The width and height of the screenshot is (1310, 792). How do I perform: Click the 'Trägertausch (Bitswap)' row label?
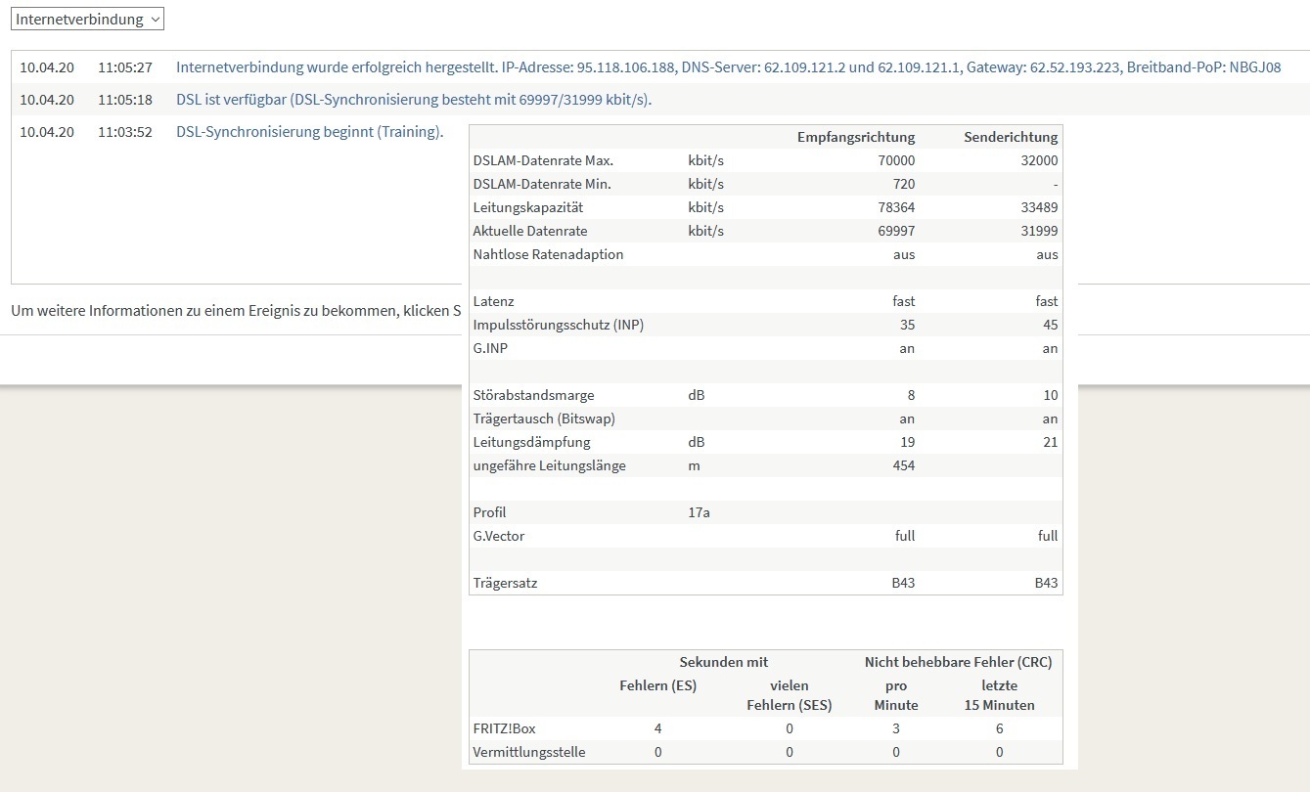(x=544, y=418)
